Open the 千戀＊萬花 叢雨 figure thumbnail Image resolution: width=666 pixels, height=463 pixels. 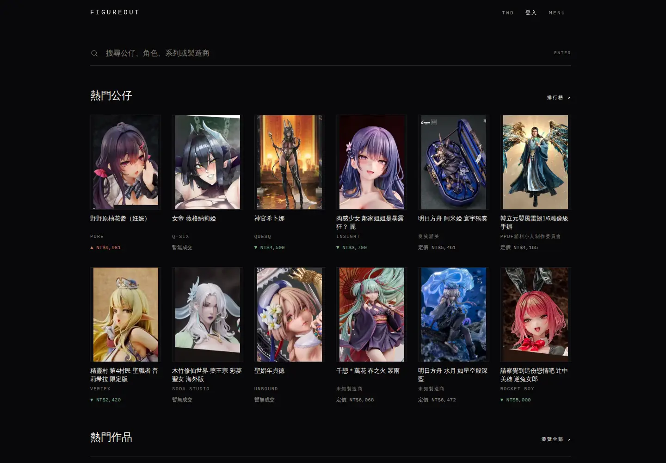pos(372,314)
